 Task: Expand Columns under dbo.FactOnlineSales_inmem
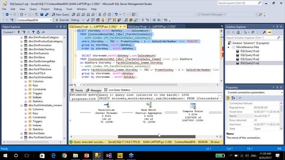26,109
